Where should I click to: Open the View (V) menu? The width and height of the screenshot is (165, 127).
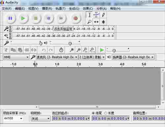click(33, 9)
